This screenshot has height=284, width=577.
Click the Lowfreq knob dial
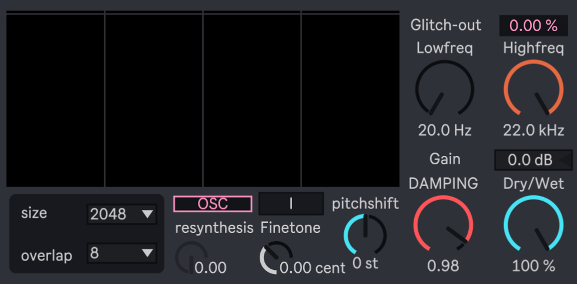[444, 90]
